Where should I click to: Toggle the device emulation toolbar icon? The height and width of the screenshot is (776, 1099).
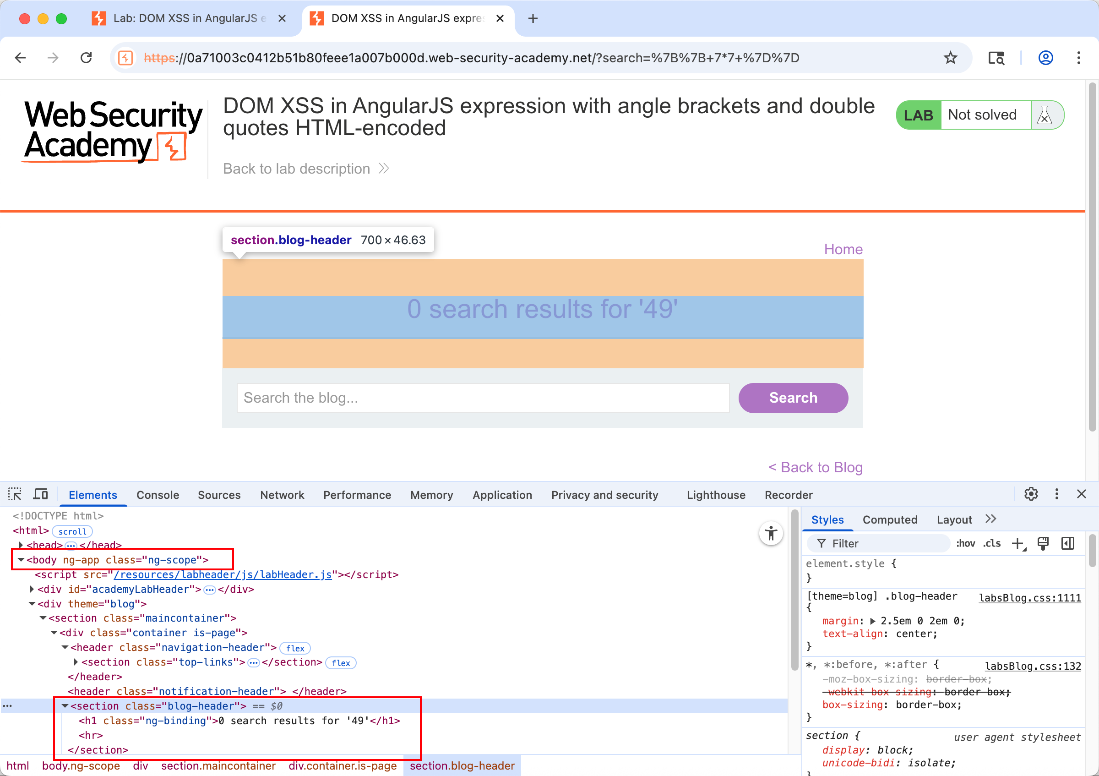[41, 493]
